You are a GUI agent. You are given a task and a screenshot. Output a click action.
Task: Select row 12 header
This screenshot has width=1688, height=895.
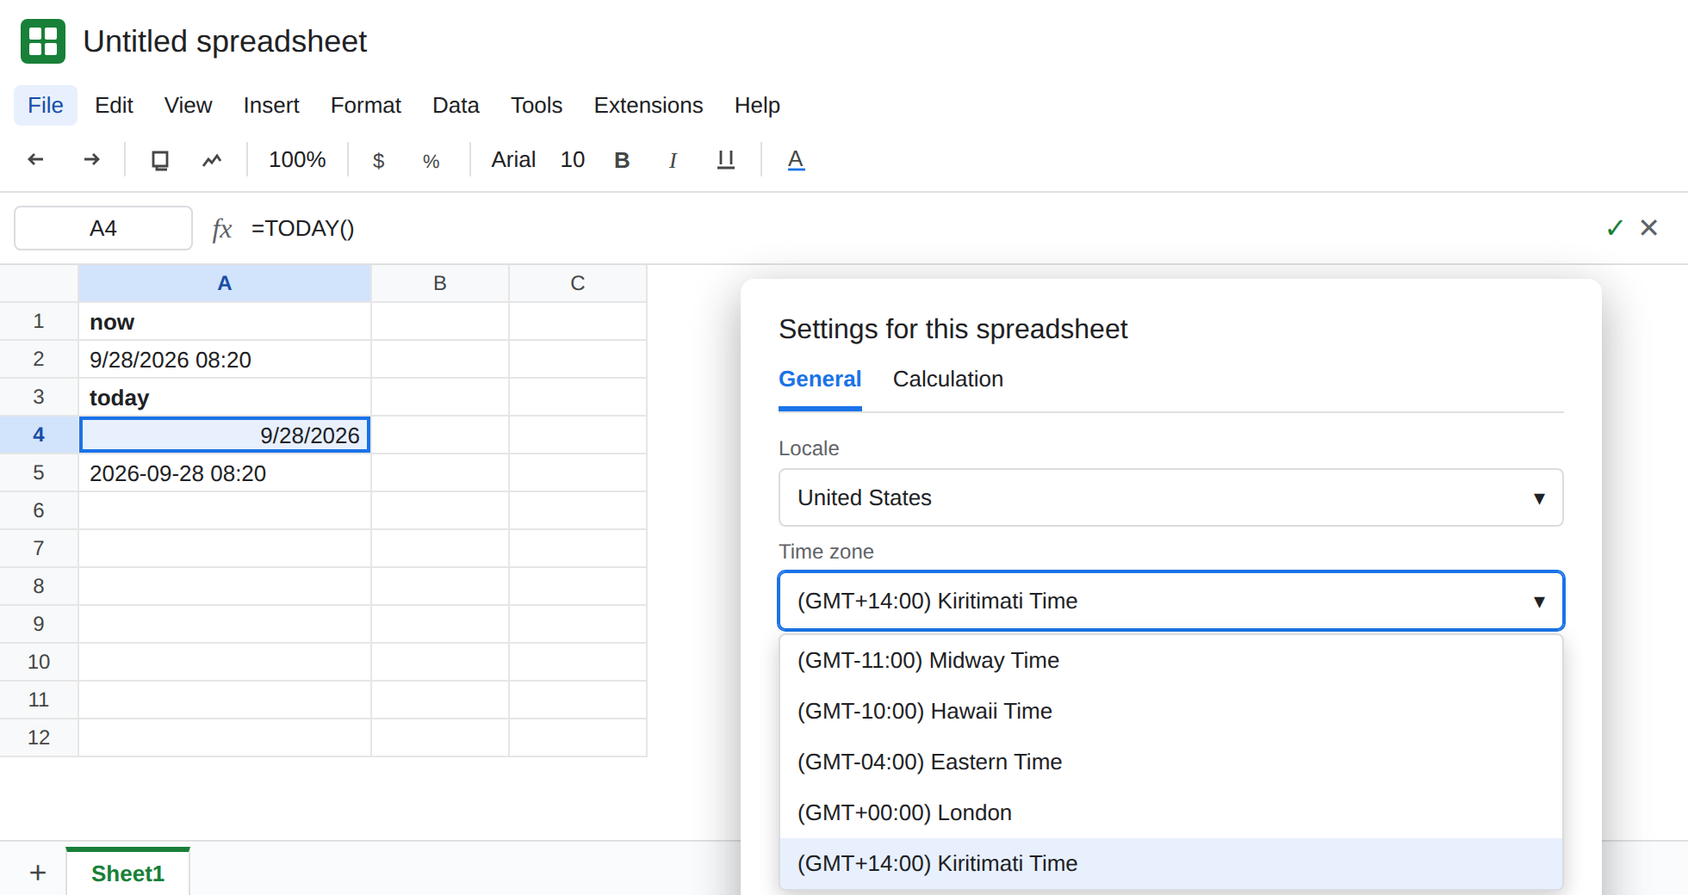point(39,738)
